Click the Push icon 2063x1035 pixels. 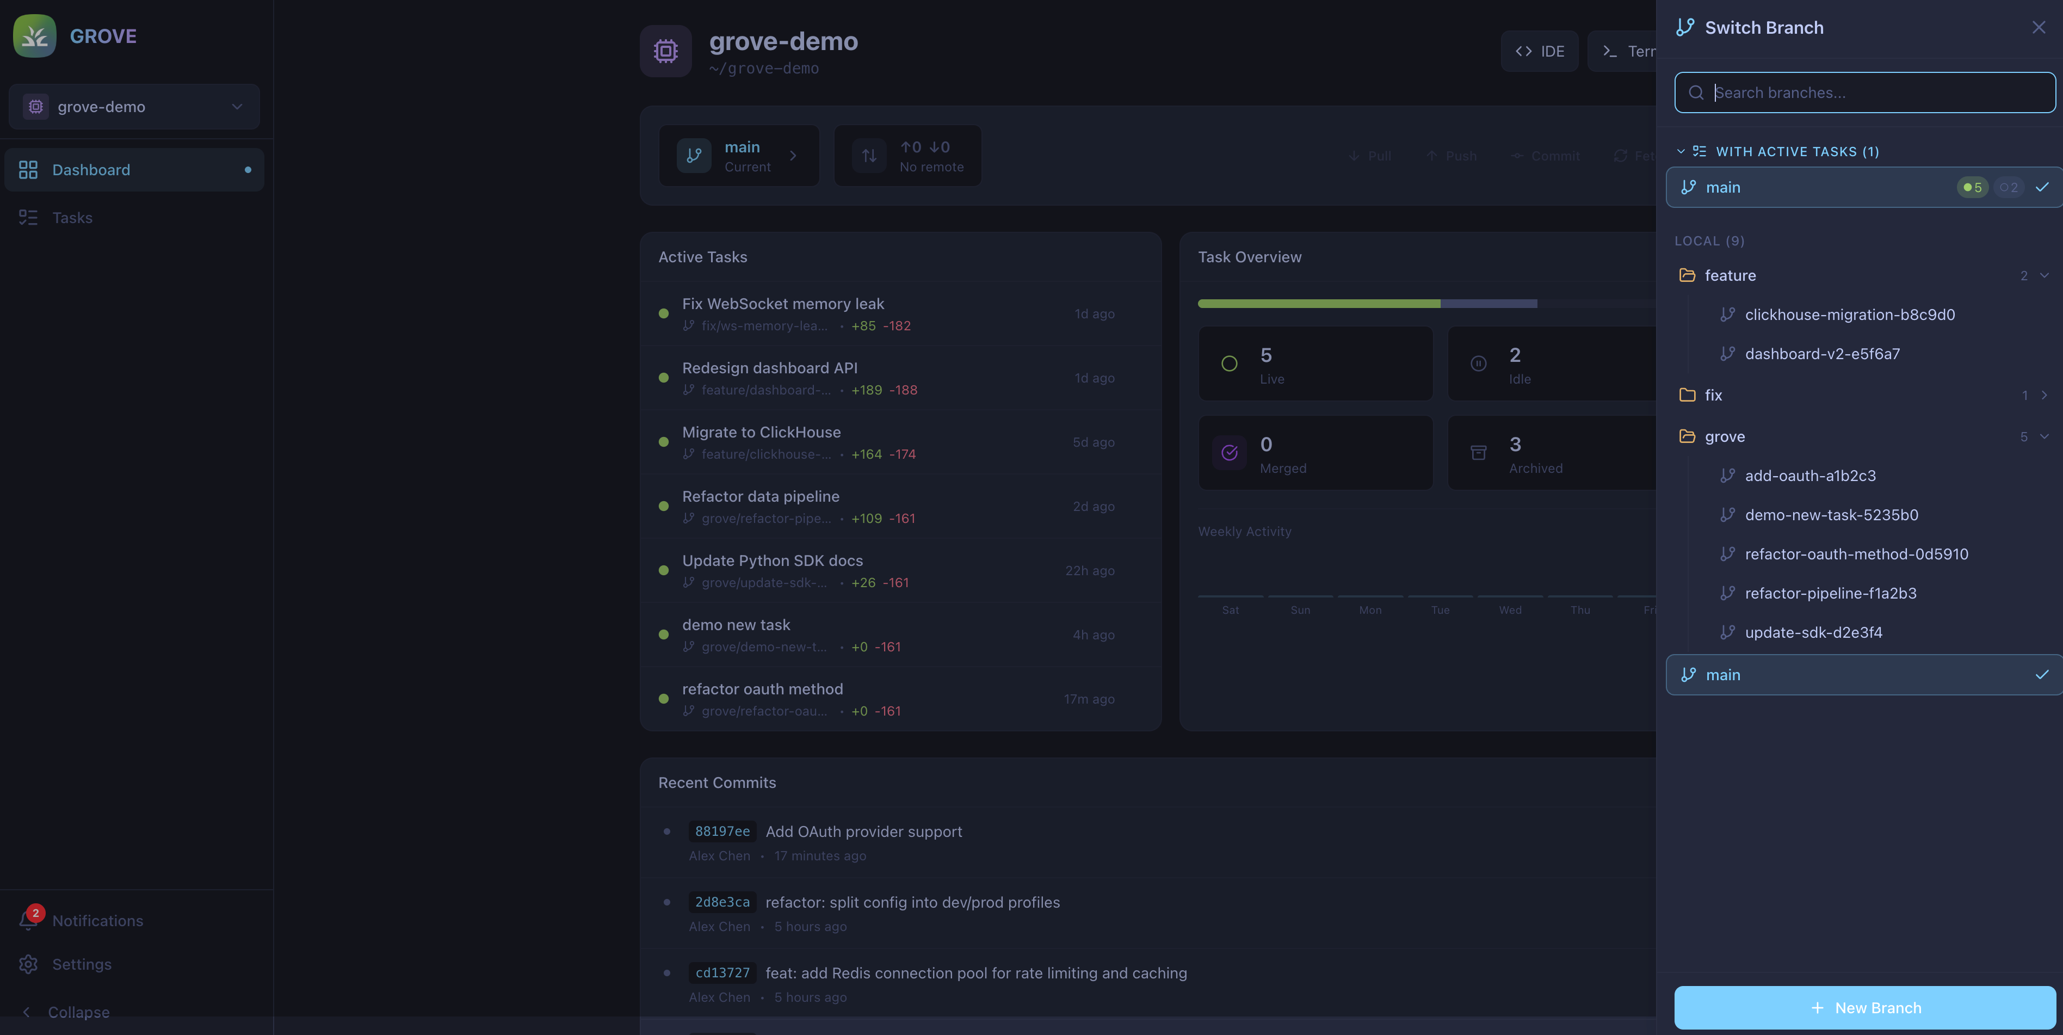(x=1432, y=156)
